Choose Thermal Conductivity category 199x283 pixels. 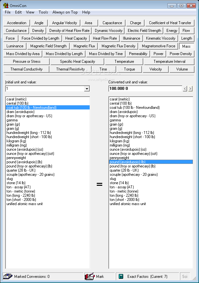tap(26, 69)
